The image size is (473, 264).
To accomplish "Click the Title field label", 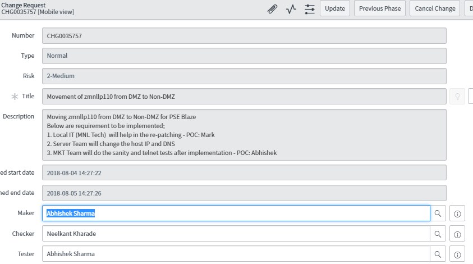I will (x=28, y=96).
